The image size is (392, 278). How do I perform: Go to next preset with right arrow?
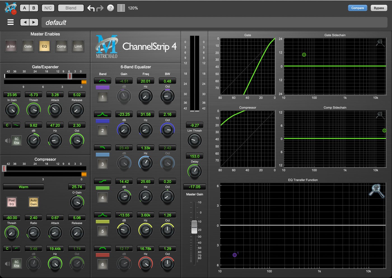[34, 22]
